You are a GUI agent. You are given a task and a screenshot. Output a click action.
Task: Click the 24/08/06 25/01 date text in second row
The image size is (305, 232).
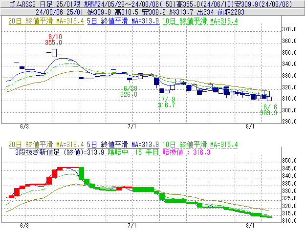pyautogui.click(x=59, y=12)
